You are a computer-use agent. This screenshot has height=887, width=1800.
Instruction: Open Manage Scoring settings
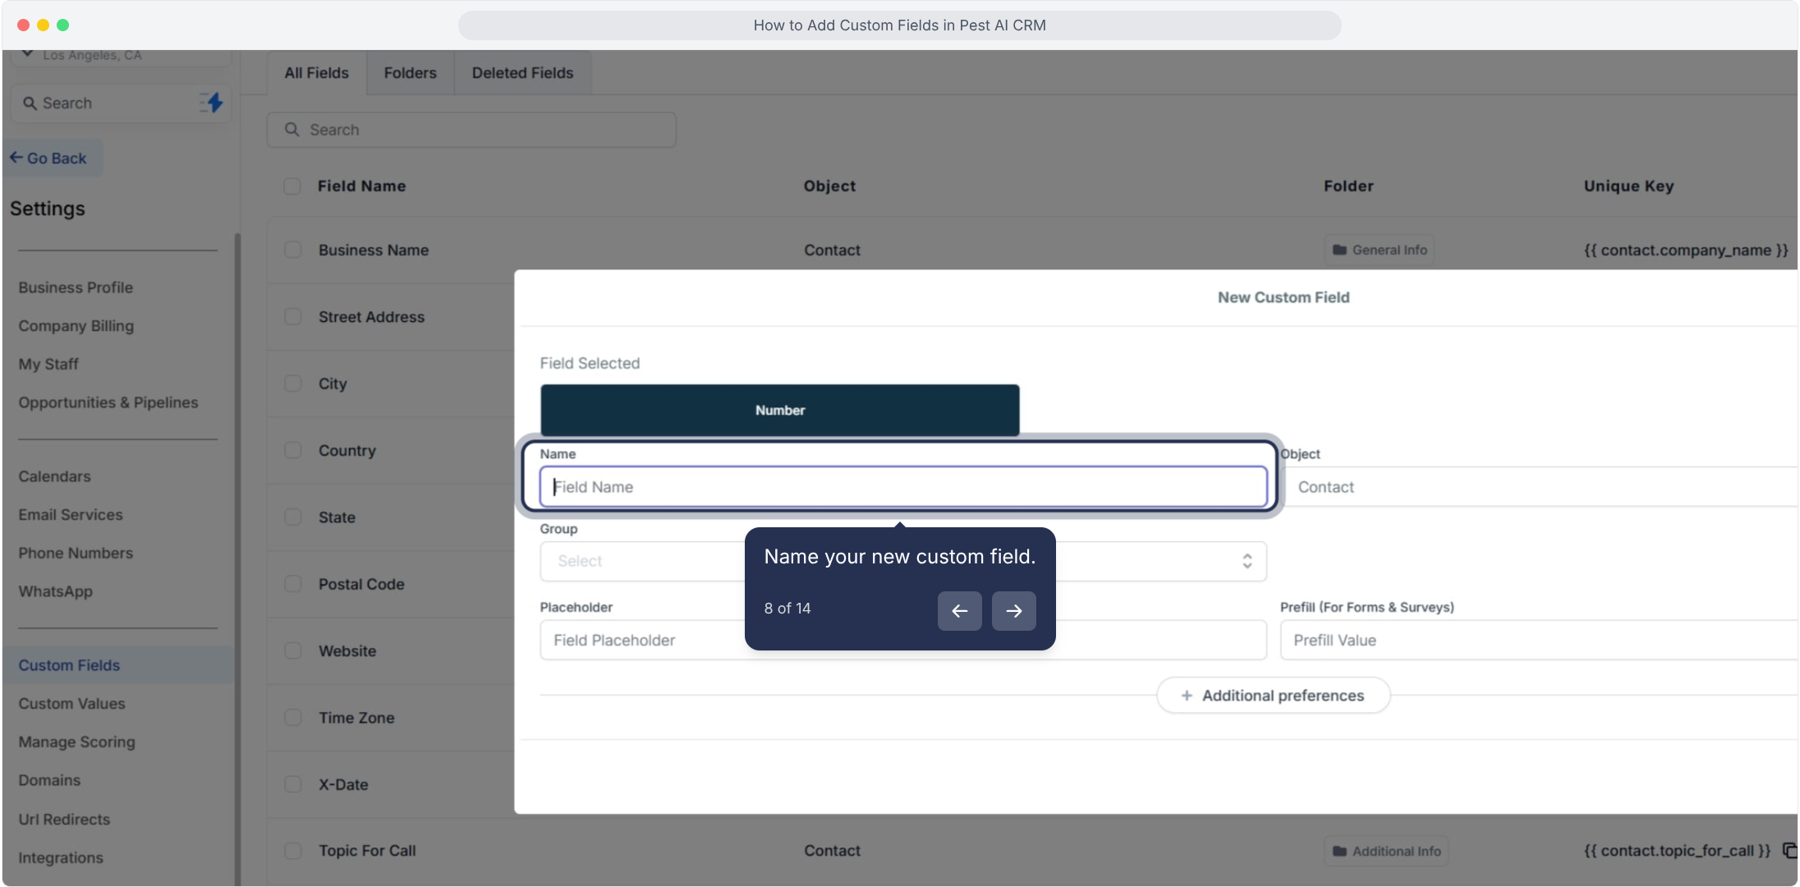pos(77,742)
